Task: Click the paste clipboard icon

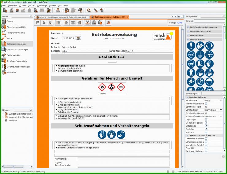Action: tap(100, 23)
